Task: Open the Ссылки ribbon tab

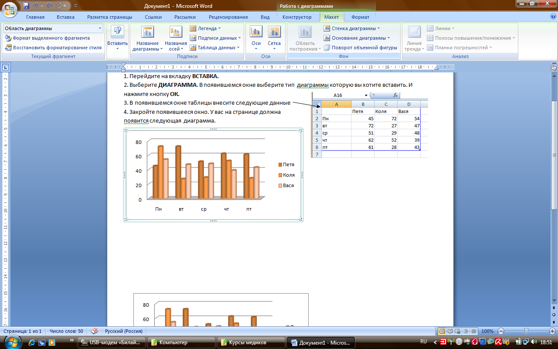Action: (x=153, y=17)
